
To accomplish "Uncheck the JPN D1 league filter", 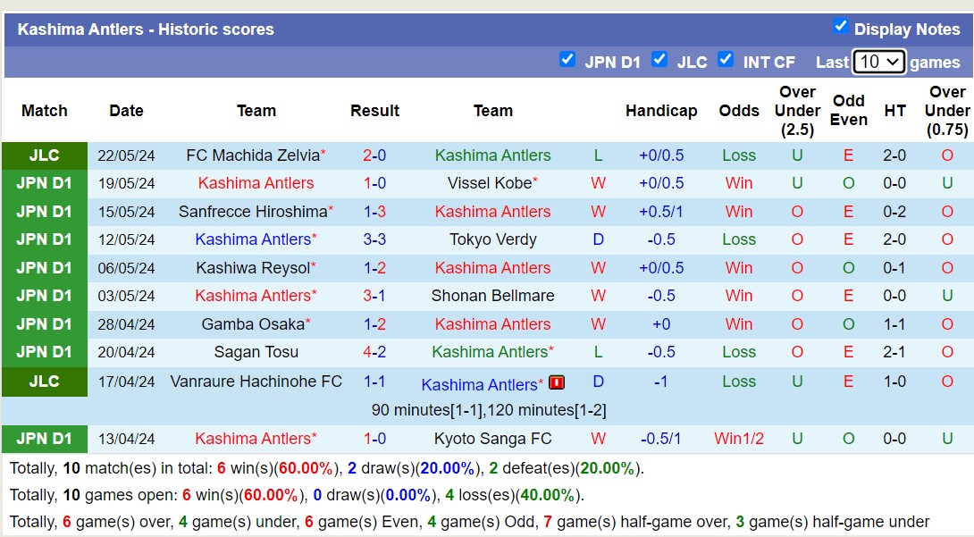I will pyautogui.click(x=567, y=60).
